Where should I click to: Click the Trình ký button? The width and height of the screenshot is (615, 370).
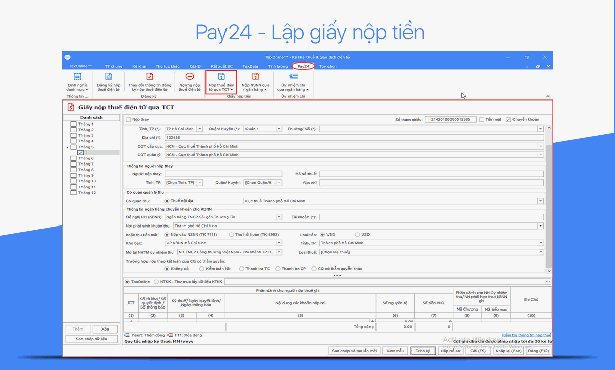tap(422, 351)
